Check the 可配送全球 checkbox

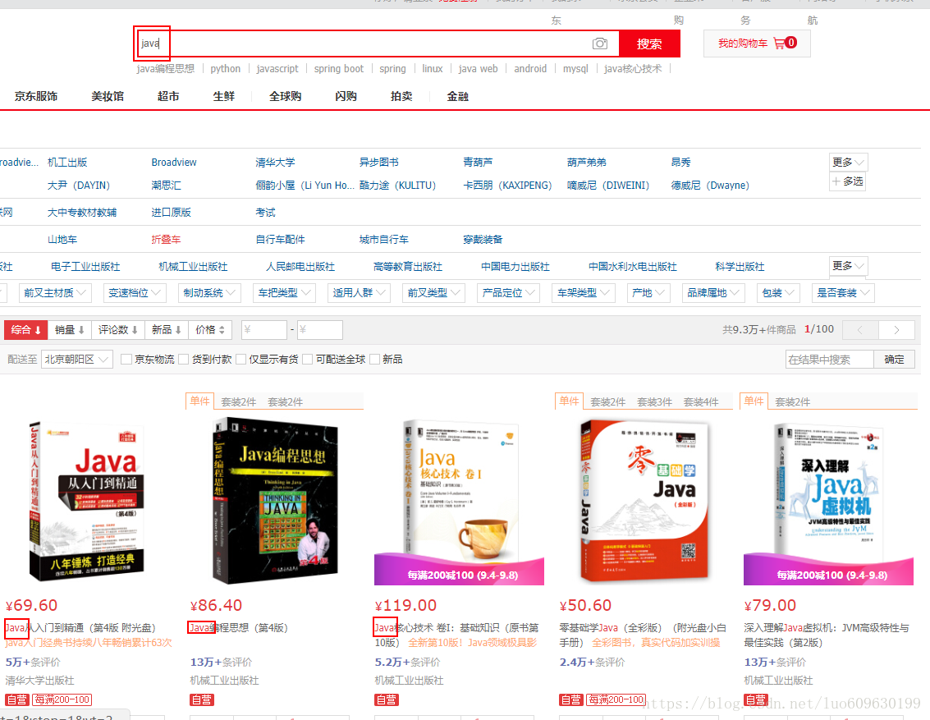pos(307,360)
